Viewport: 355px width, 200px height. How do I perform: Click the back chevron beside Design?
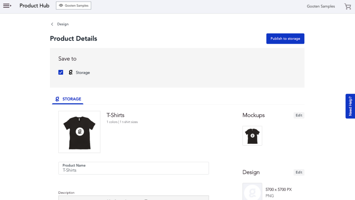pos(52,24)
